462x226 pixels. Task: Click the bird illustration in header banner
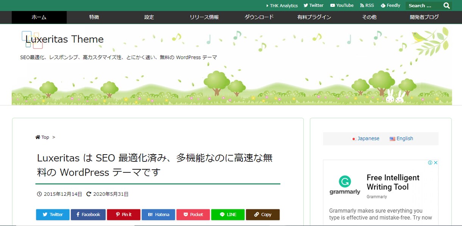tap(419, 37)
